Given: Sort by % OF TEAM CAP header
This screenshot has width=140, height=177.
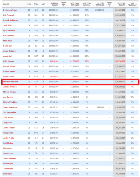Looking at the screenshot, I should pyautogui.click(x=132, y=4).
